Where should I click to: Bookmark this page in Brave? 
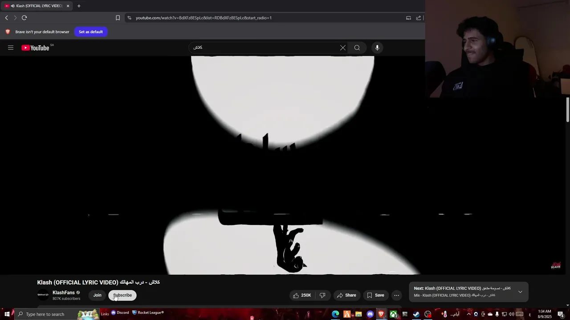(x=118, y=18)
